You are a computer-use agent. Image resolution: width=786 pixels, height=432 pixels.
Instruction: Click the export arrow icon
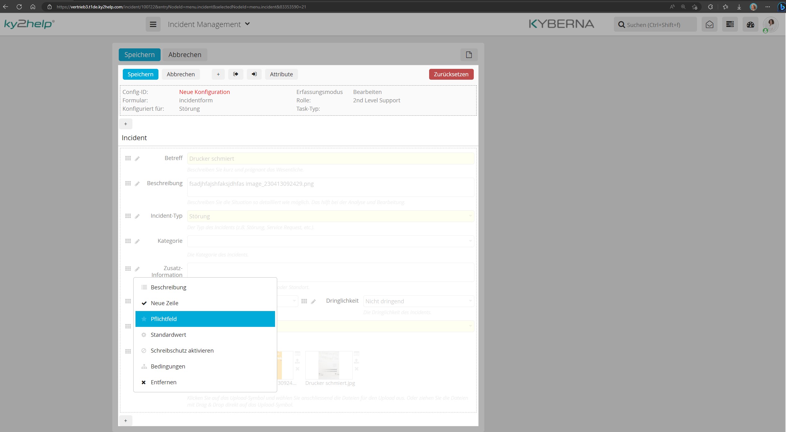click(236, 74)
